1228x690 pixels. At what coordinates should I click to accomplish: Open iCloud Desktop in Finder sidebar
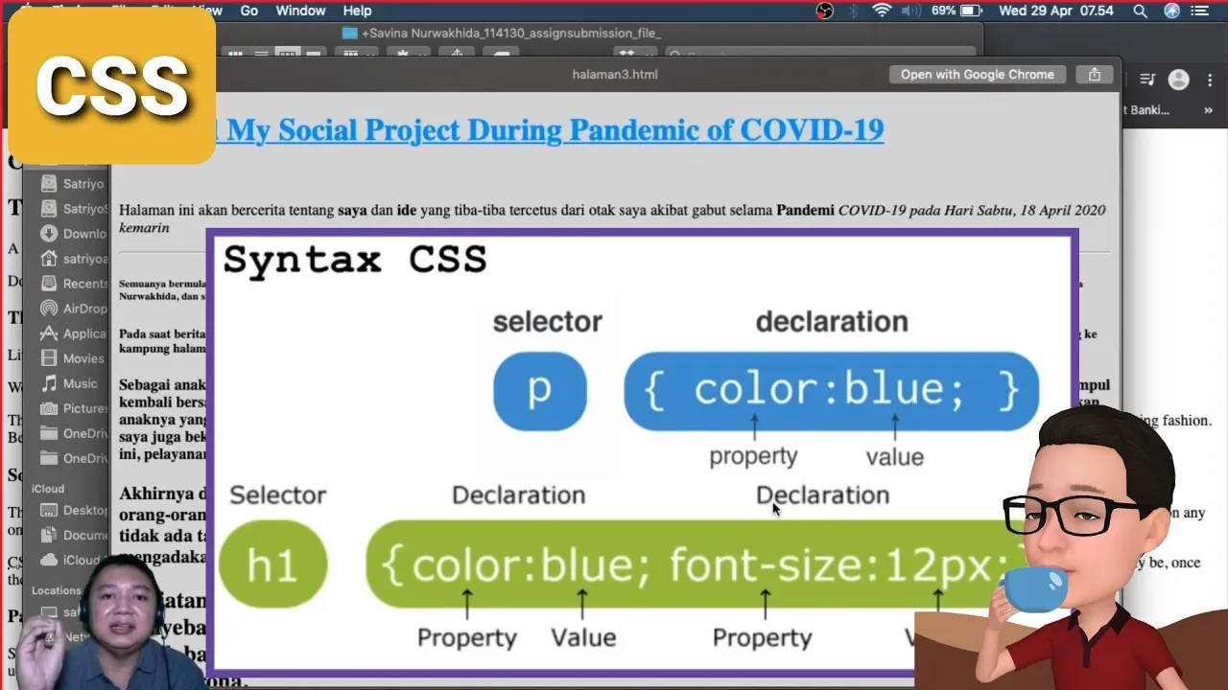72,510
